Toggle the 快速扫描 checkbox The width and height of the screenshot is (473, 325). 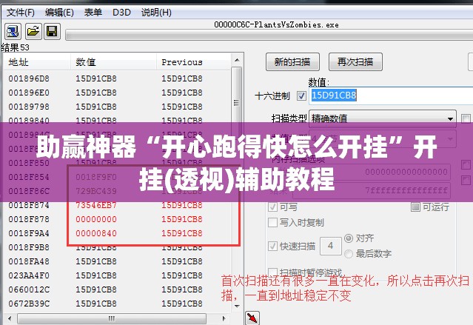[272, 247]
